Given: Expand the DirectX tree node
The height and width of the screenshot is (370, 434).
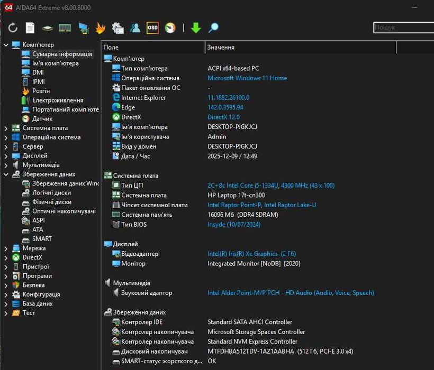Looking at the screenshot, I should click(6, 257).
